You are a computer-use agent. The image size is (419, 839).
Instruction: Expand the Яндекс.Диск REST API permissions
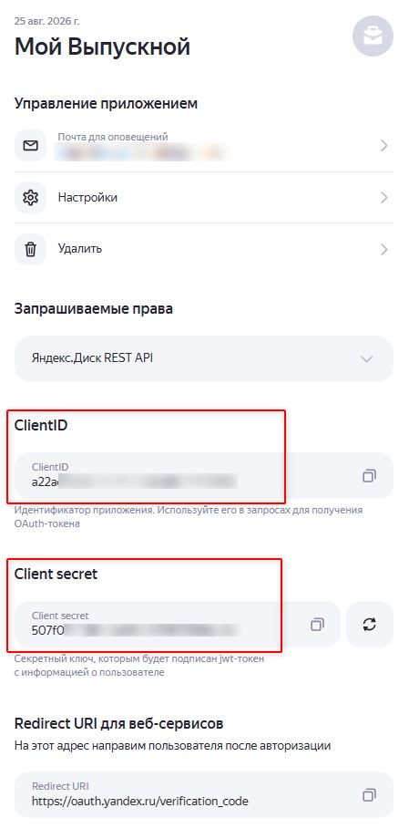click(366, 358)
